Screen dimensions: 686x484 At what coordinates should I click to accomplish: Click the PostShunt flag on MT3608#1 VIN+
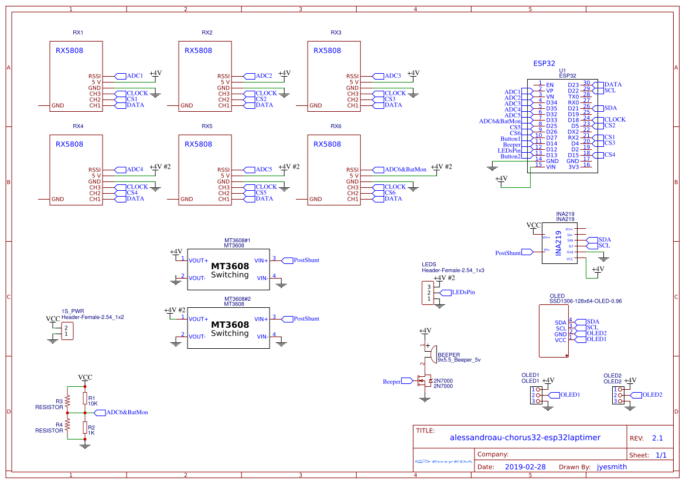click(301, 260)
